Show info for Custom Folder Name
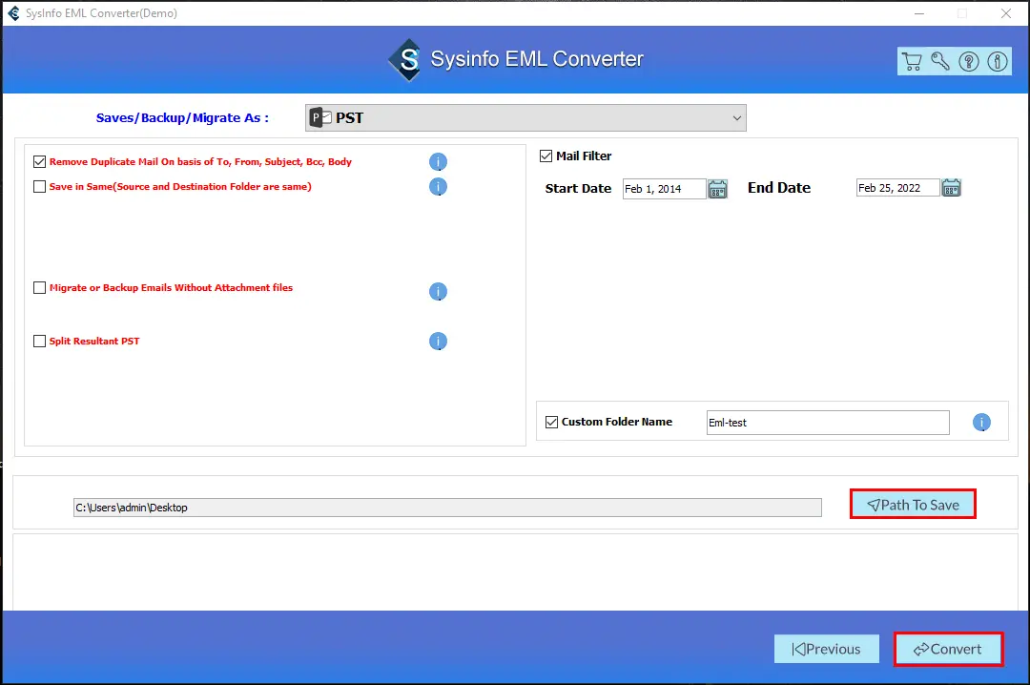The image size is (1030, 685). pyautogui.click(x=981, y=422)
